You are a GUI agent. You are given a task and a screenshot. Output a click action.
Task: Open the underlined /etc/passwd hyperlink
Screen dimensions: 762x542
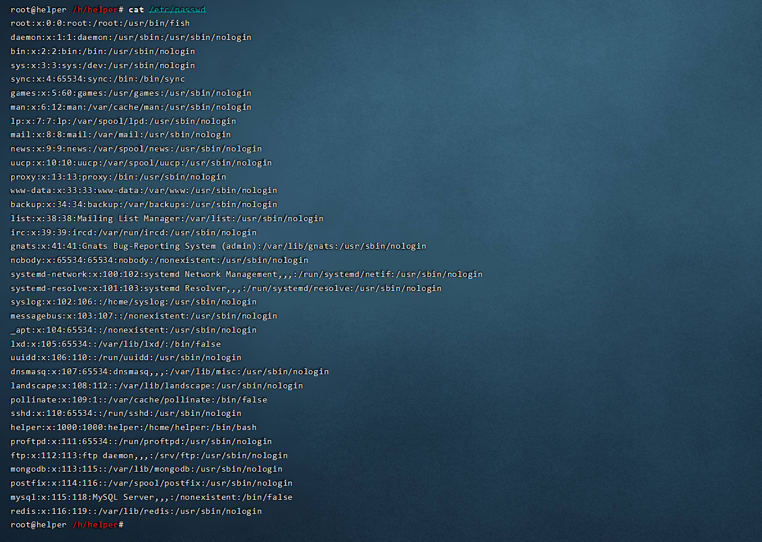(x=177, y=9)
